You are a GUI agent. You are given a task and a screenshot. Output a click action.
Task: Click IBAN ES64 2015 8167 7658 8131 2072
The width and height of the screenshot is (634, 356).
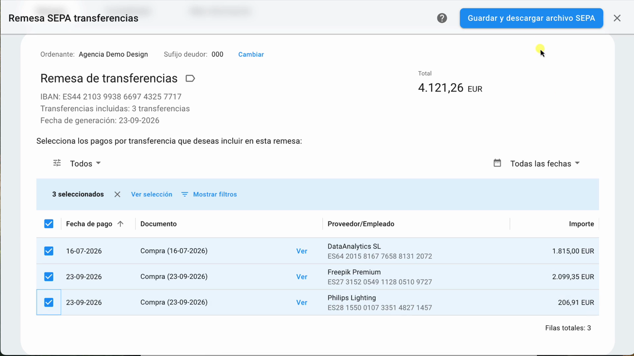[380, 256]
